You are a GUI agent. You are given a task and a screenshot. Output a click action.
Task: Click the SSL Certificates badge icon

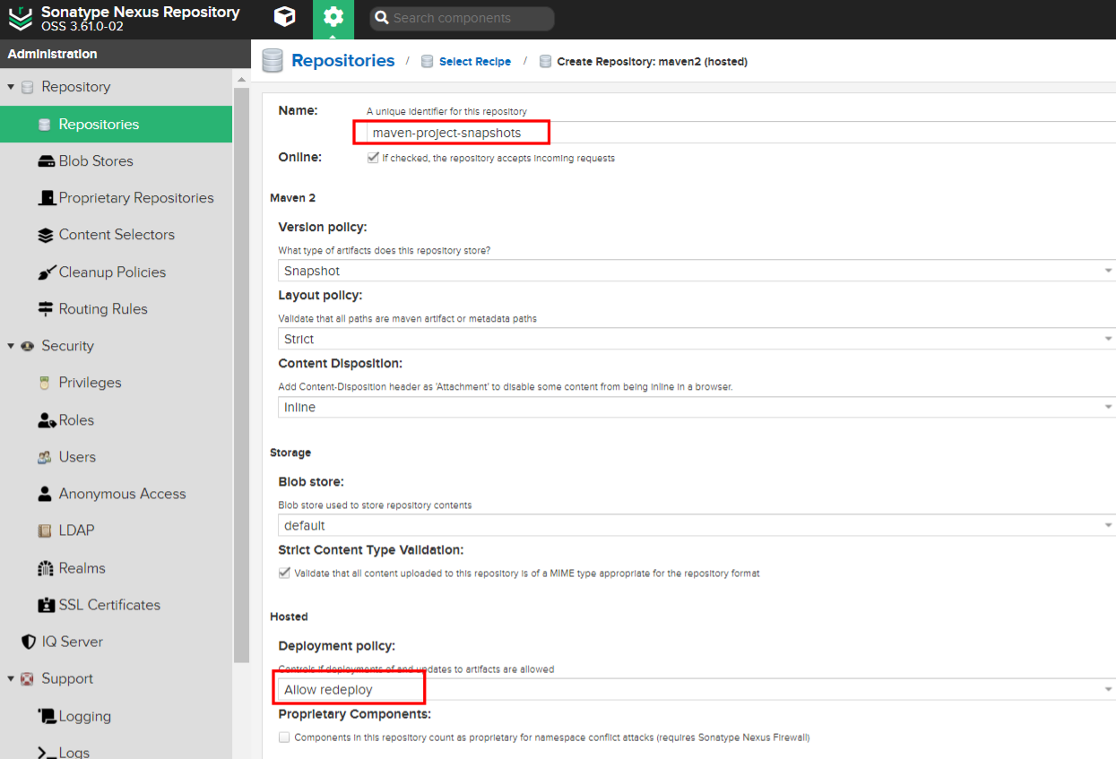[x=45, y=606]
